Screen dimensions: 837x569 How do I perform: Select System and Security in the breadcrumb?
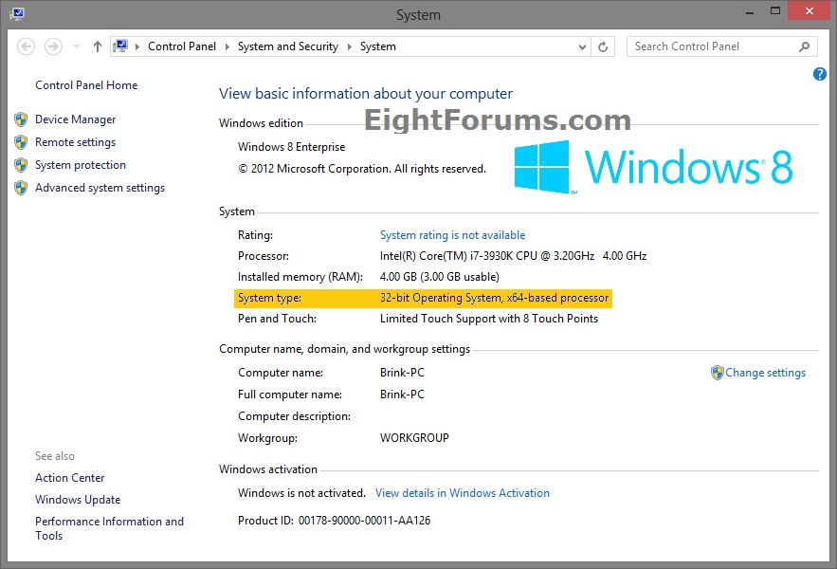coord(288,46)
